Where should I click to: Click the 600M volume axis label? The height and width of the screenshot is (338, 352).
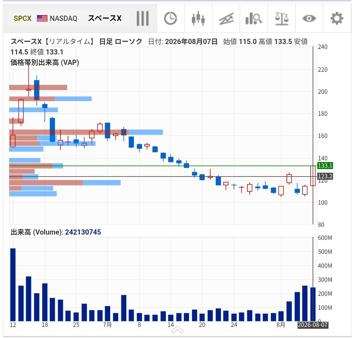325,238
